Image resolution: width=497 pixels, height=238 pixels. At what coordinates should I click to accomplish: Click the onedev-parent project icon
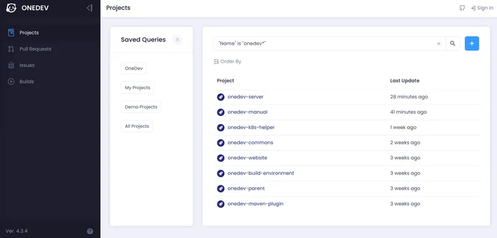coord(221,188)
